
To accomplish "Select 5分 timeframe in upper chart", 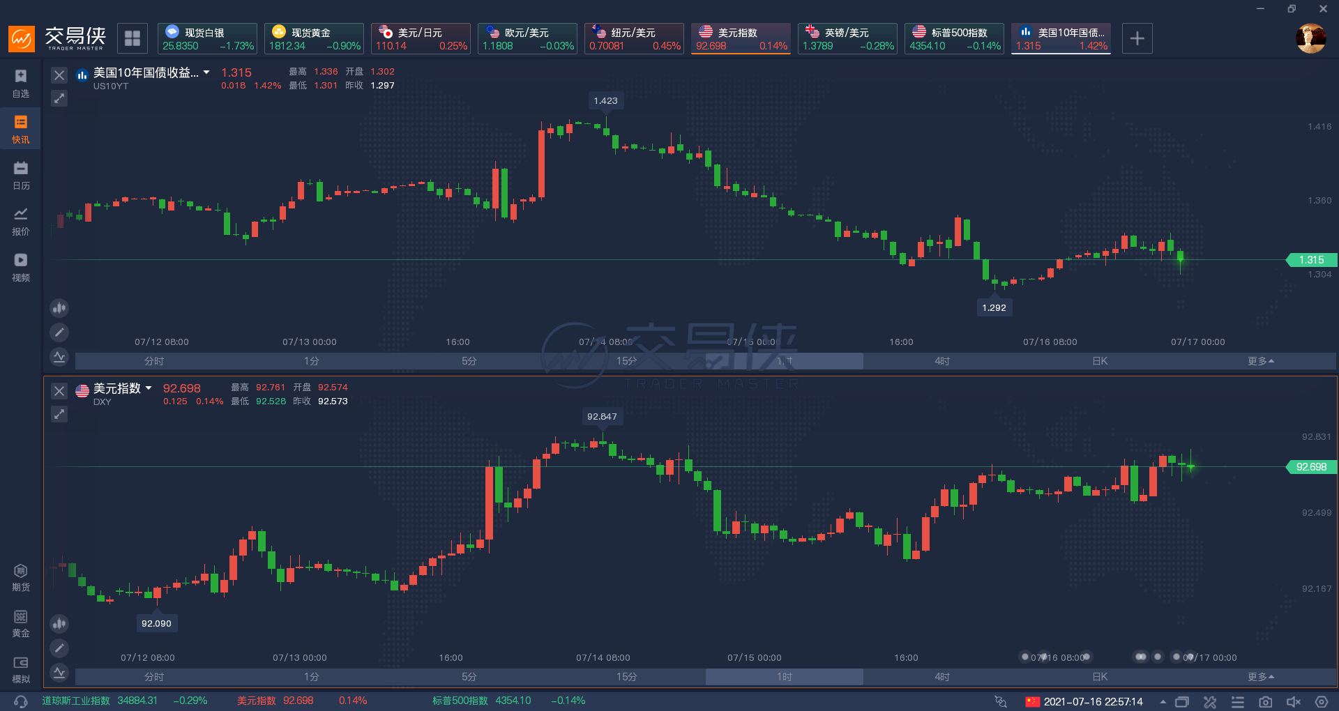I will pyautogui.click(x=469, y=361).
